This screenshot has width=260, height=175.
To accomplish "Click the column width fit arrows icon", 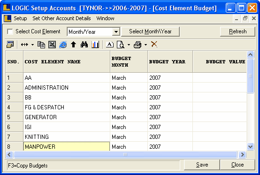I will (24, 45).
